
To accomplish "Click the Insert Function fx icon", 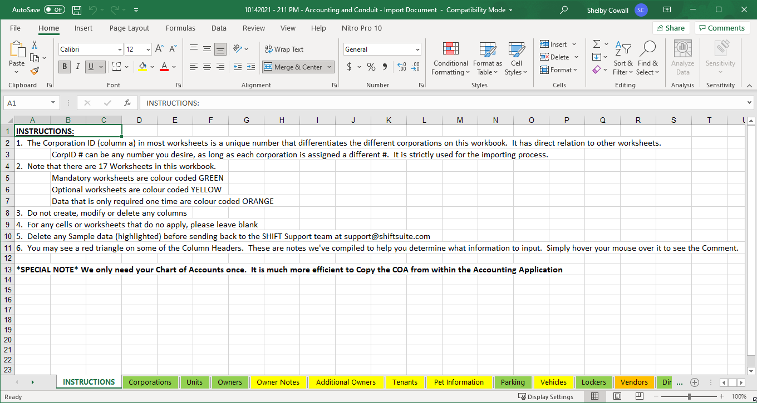I will coord(127,103).
